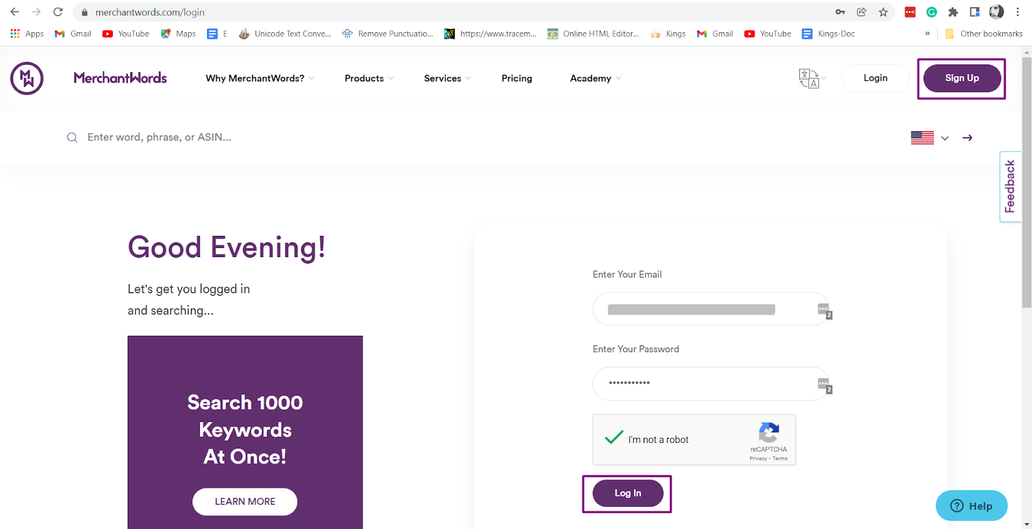Open the tracem website bookmark

click(491, 34)
